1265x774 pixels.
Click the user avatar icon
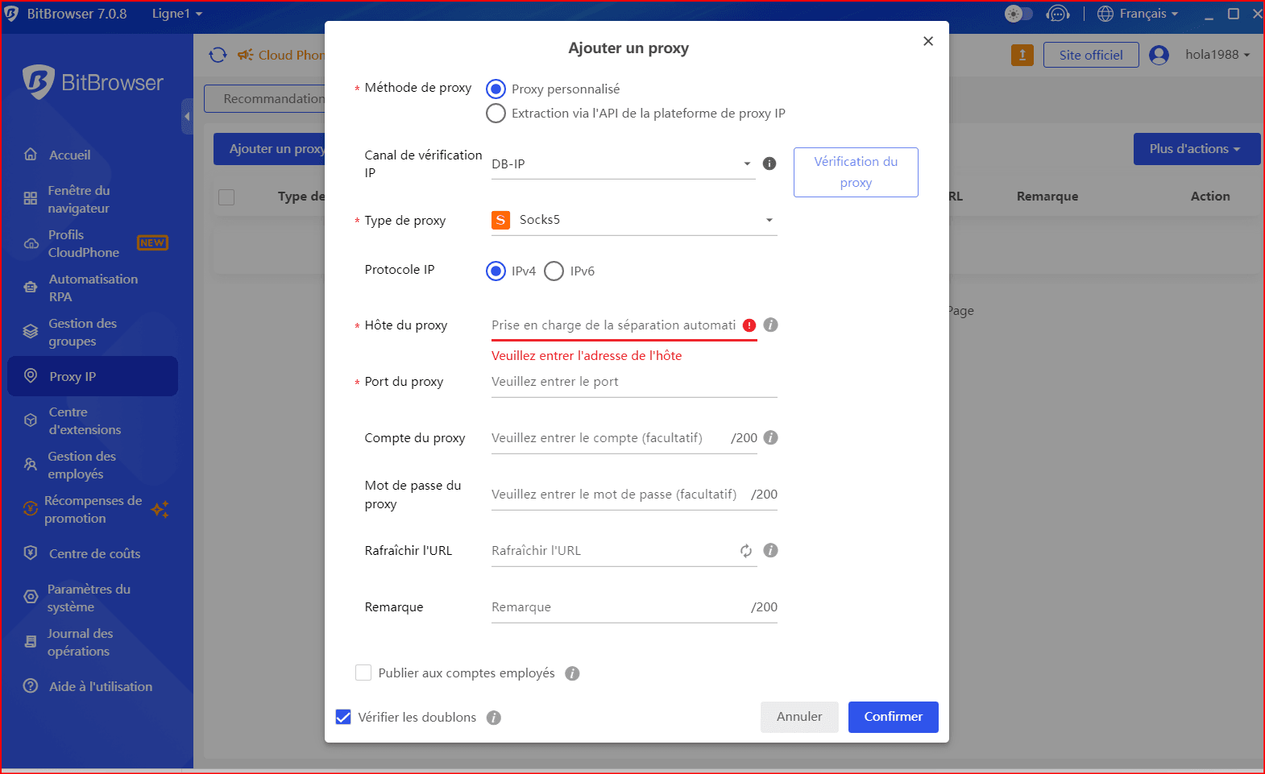[x=1159, y=55]
